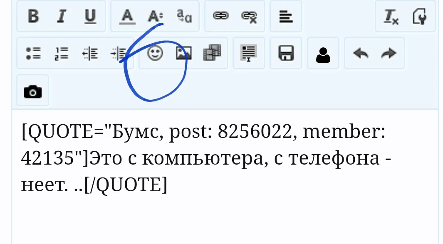Open the paragraph alignment options

point(285,17)
